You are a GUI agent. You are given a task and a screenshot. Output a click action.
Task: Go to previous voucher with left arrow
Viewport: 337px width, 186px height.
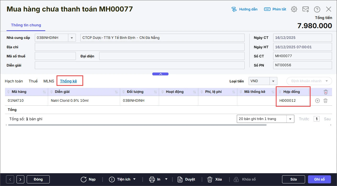(x=10, y=179)
